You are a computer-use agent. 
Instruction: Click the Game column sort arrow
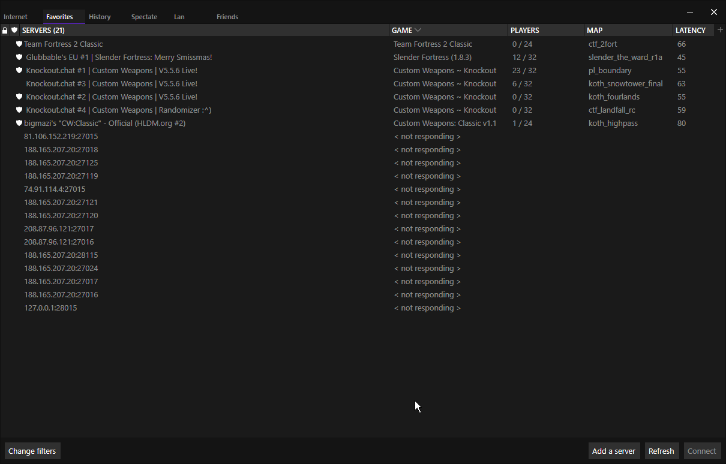[418, 30]
